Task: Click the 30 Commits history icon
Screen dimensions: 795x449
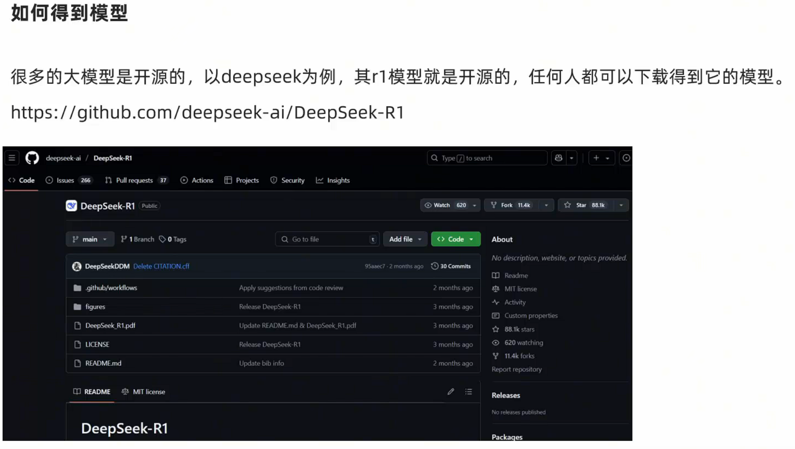Action: [x=435, y=266]
